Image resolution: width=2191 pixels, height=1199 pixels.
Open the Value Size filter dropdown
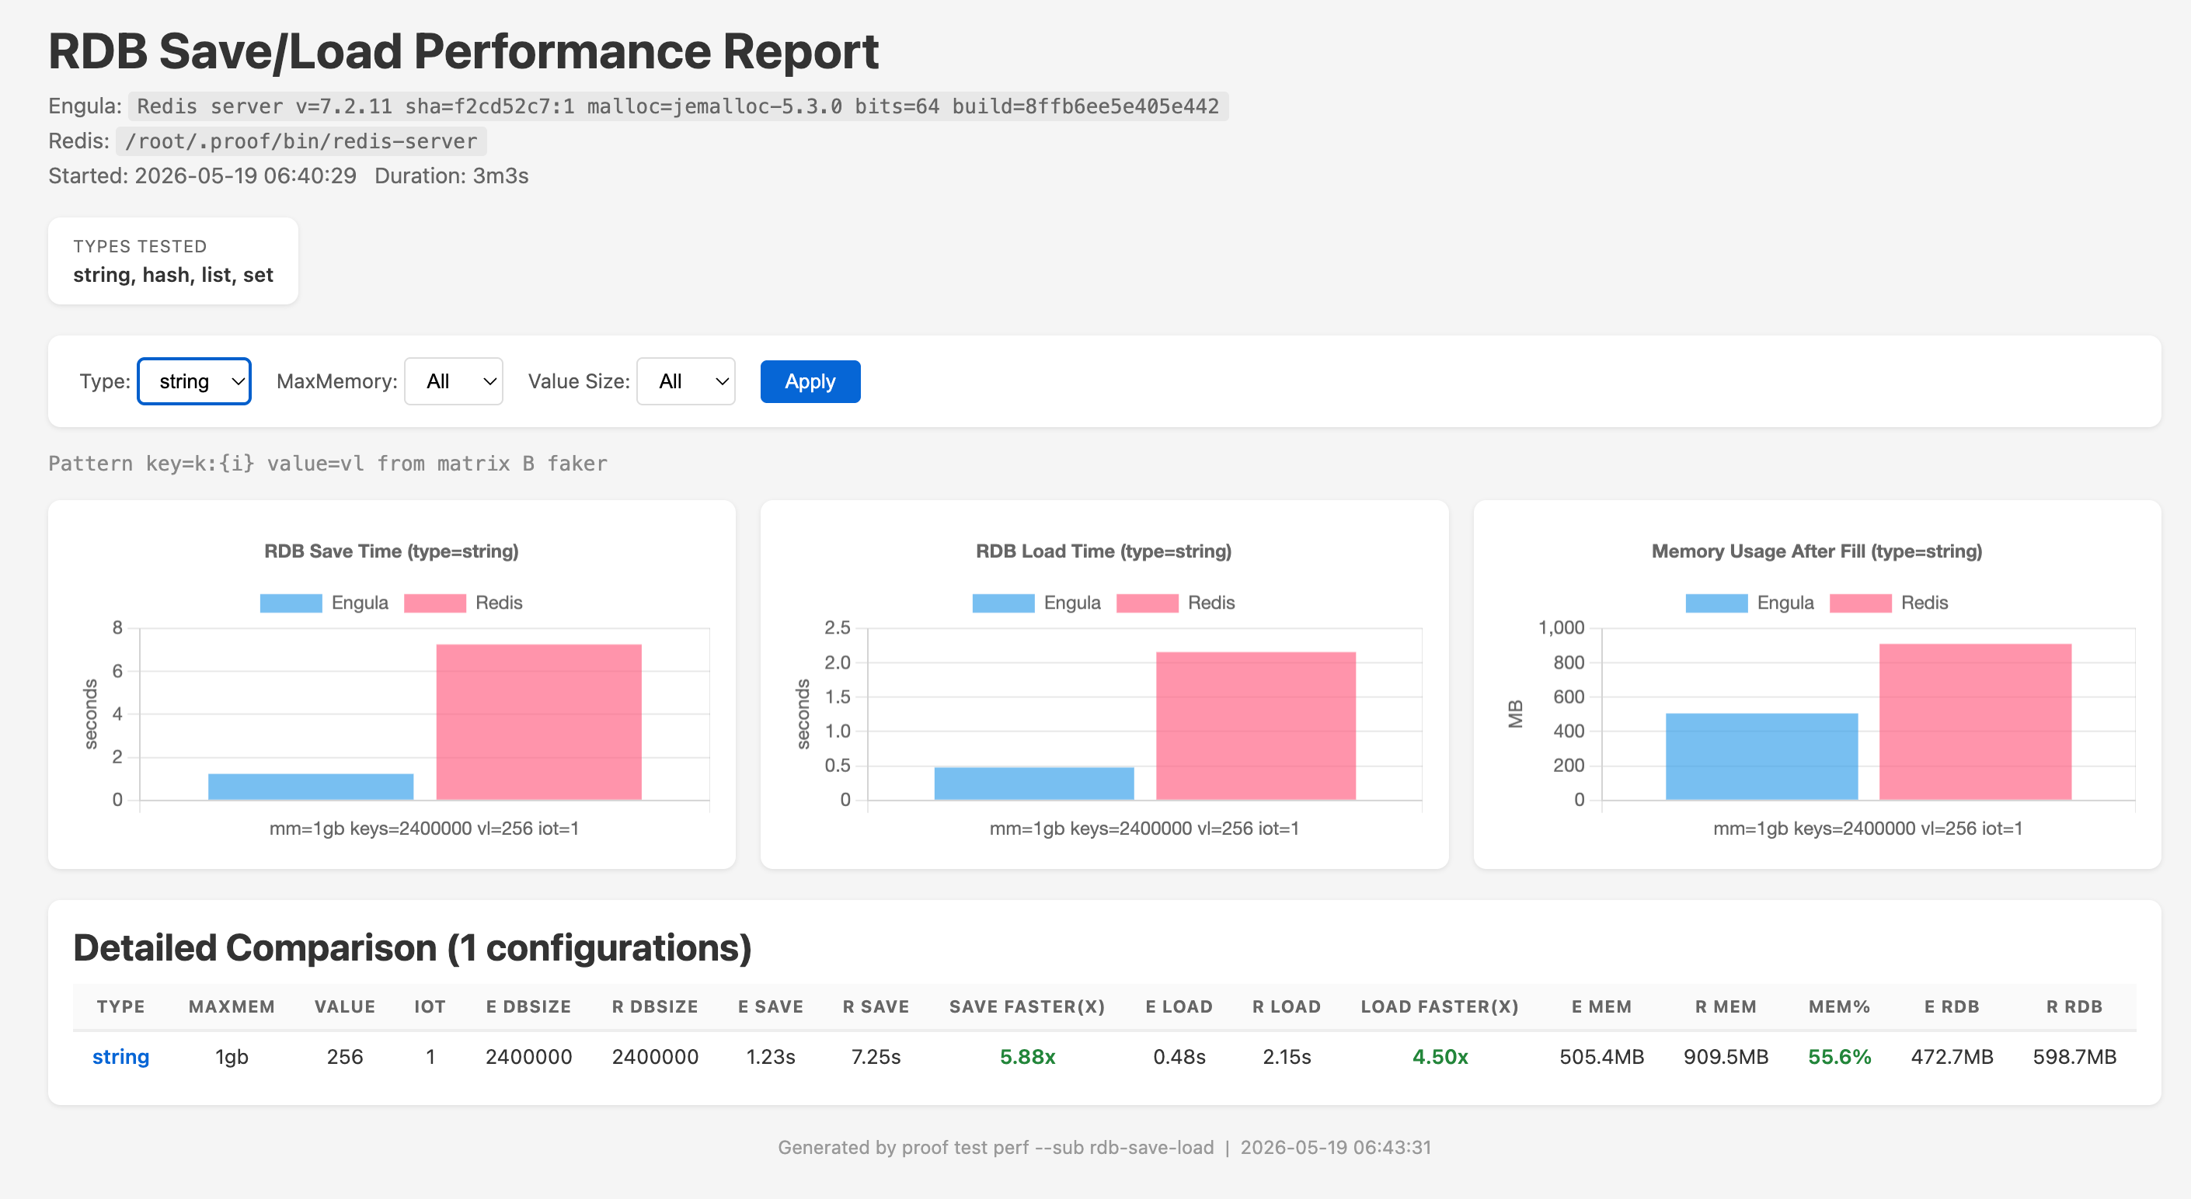click(685, 381)
